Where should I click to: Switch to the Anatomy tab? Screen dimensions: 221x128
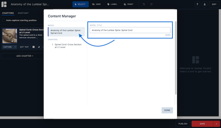[x=23, y=13]
